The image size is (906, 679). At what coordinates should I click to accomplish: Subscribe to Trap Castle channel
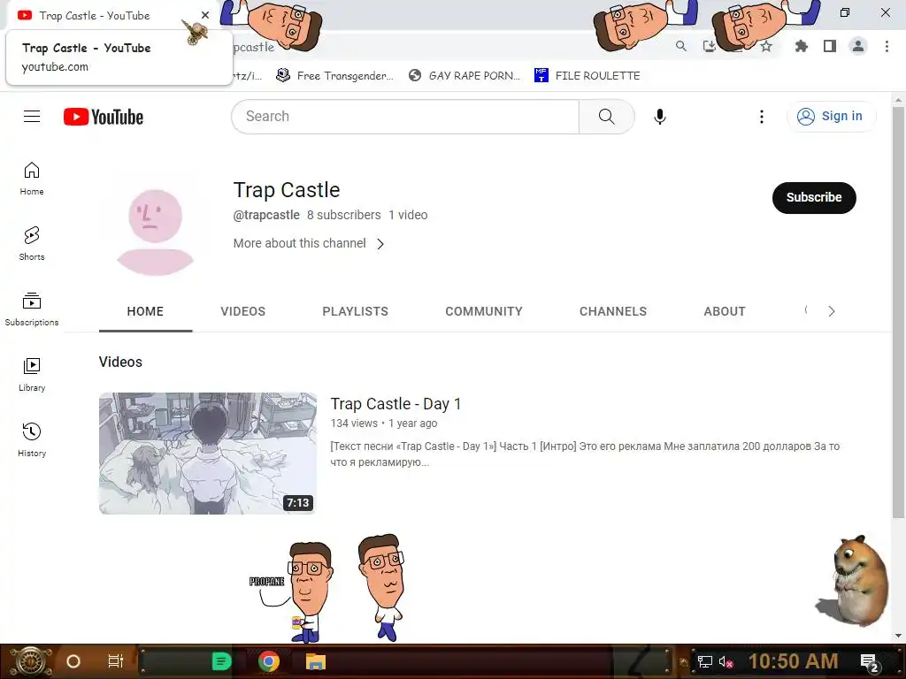814,197
